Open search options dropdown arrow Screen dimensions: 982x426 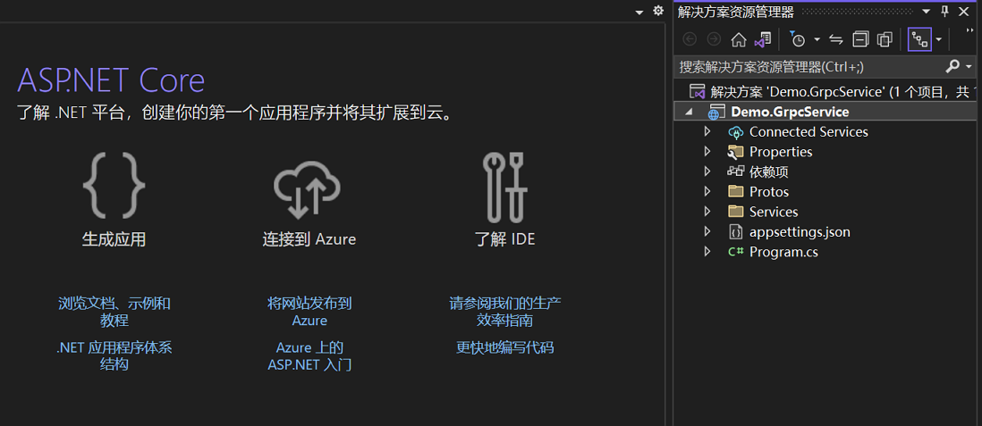click(969, 67)
